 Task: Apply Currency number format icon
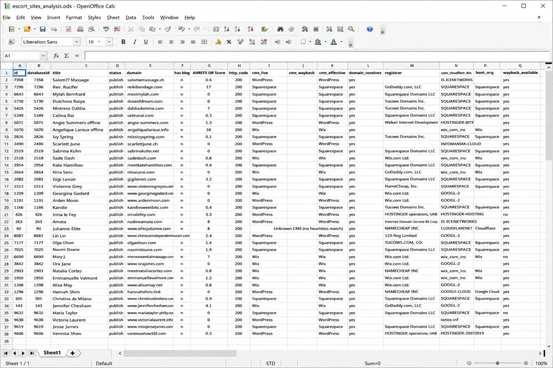click(x=218, y=42)
